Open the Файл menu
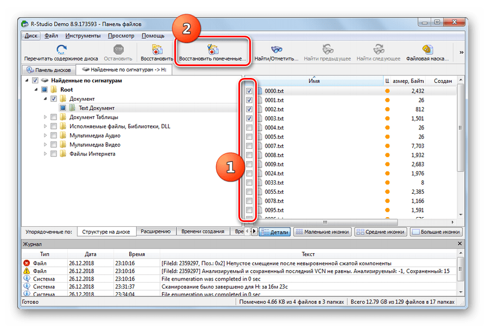This screenshot has height=327, width=486. (51, 36)
